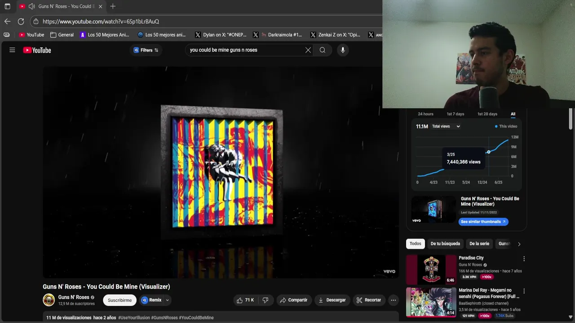Subscribe using the Suscribirme button
This screenshot has height=323, width=575.
tap(119, 300)
